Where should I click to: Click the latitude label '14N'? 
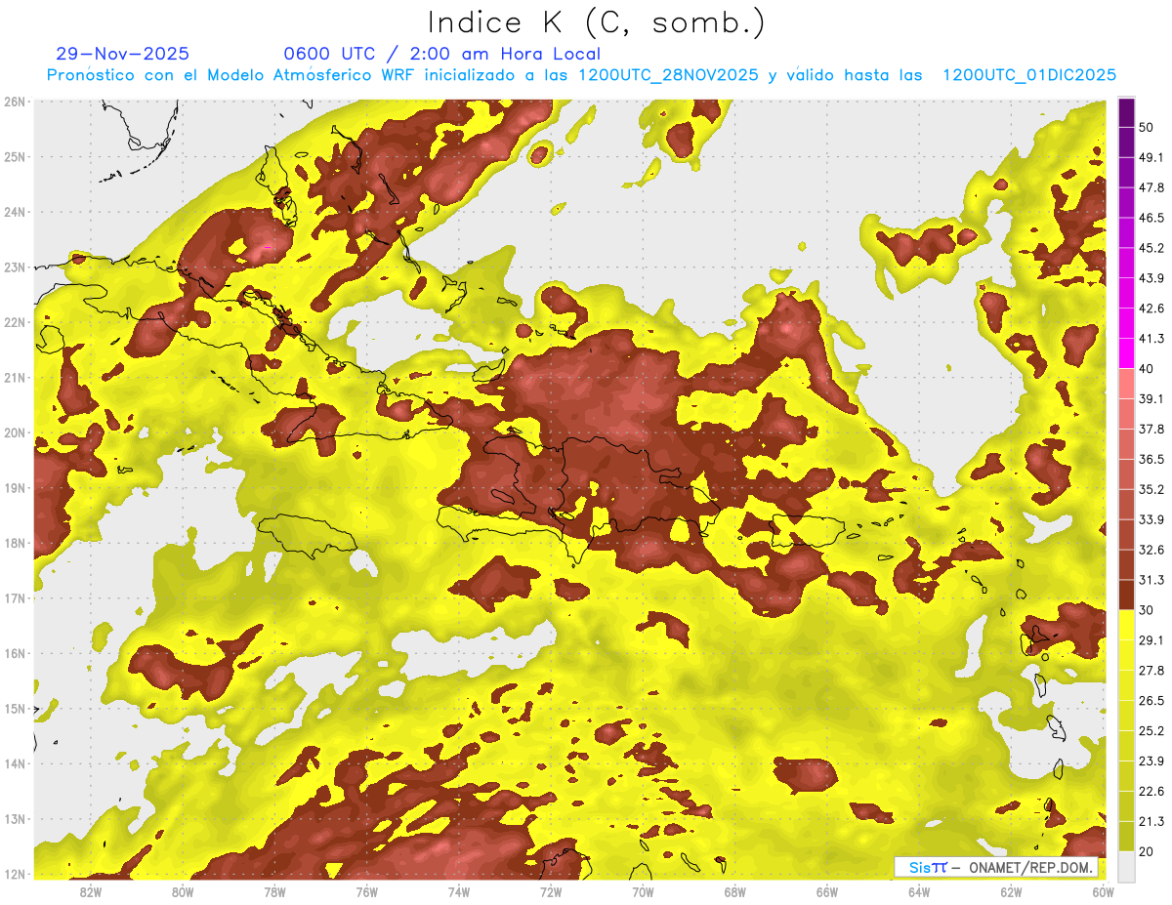click(x=16, y=763)
